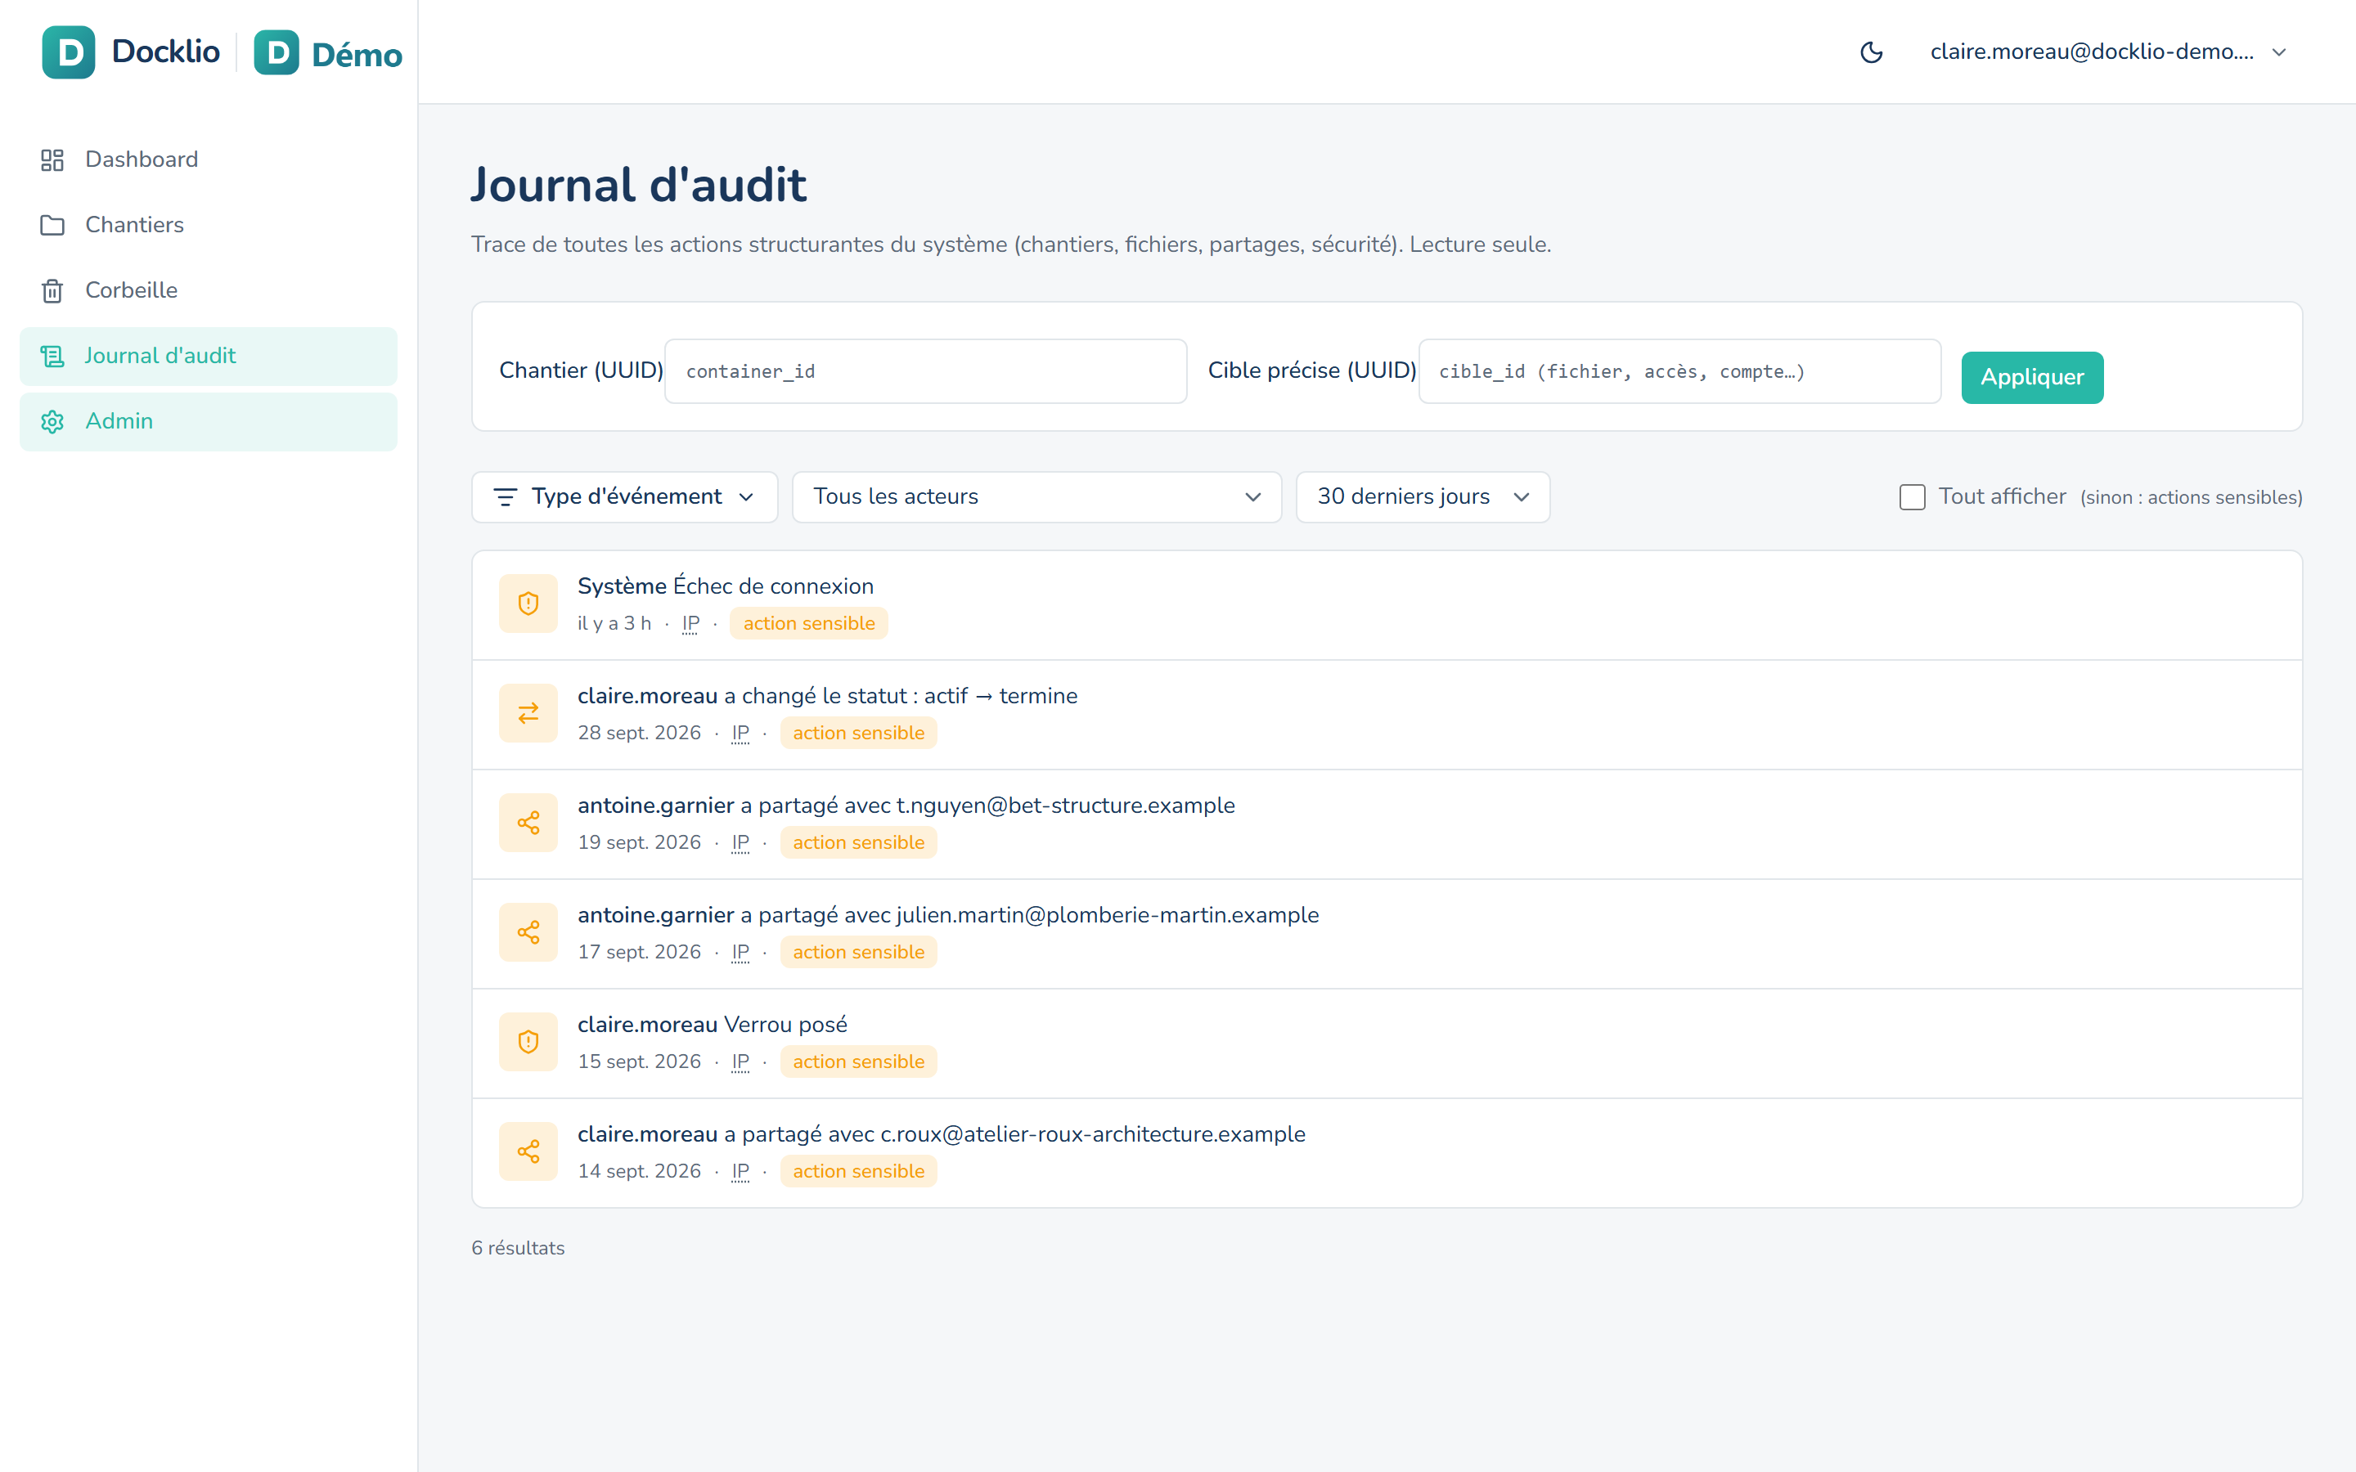Open Dashboard in the sidebar
This screenshot has width=2356, height=1472.
209,159
